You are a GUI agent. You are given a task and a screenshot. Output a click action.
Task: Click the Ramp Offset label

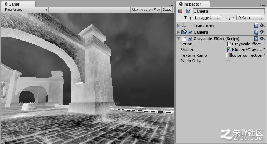coord(192,61)
